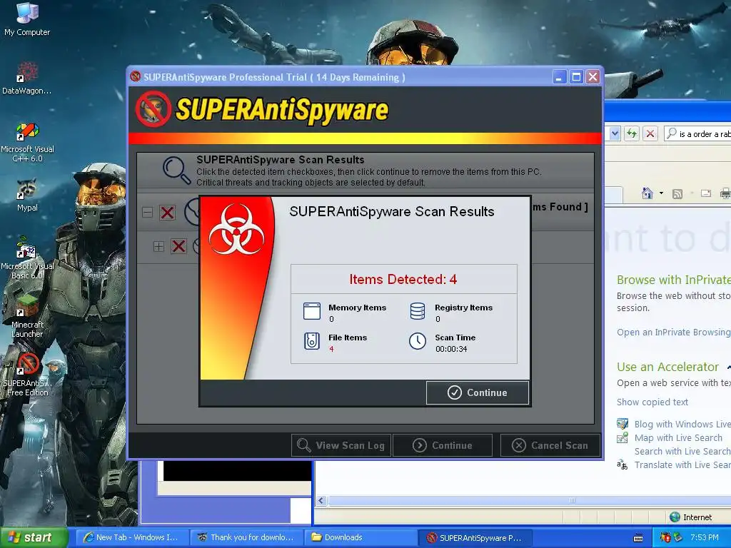Open Microsoft Visual C++ 6.0 shortcut
Image resolution: width=731 pixels, height=548 pixels.
tap(27, 142)
